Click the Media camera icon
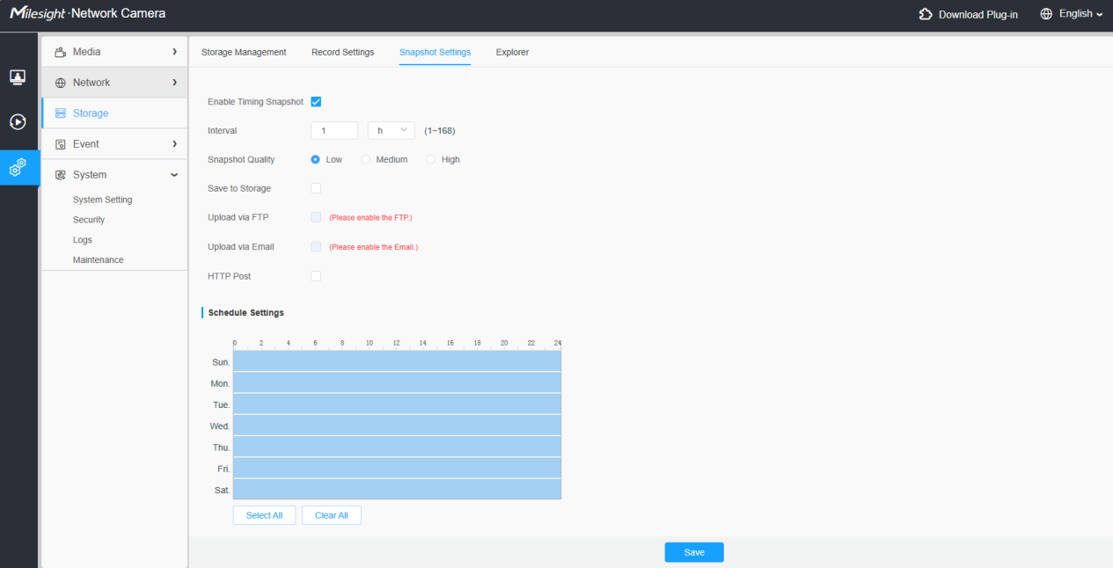 [61, 52]
